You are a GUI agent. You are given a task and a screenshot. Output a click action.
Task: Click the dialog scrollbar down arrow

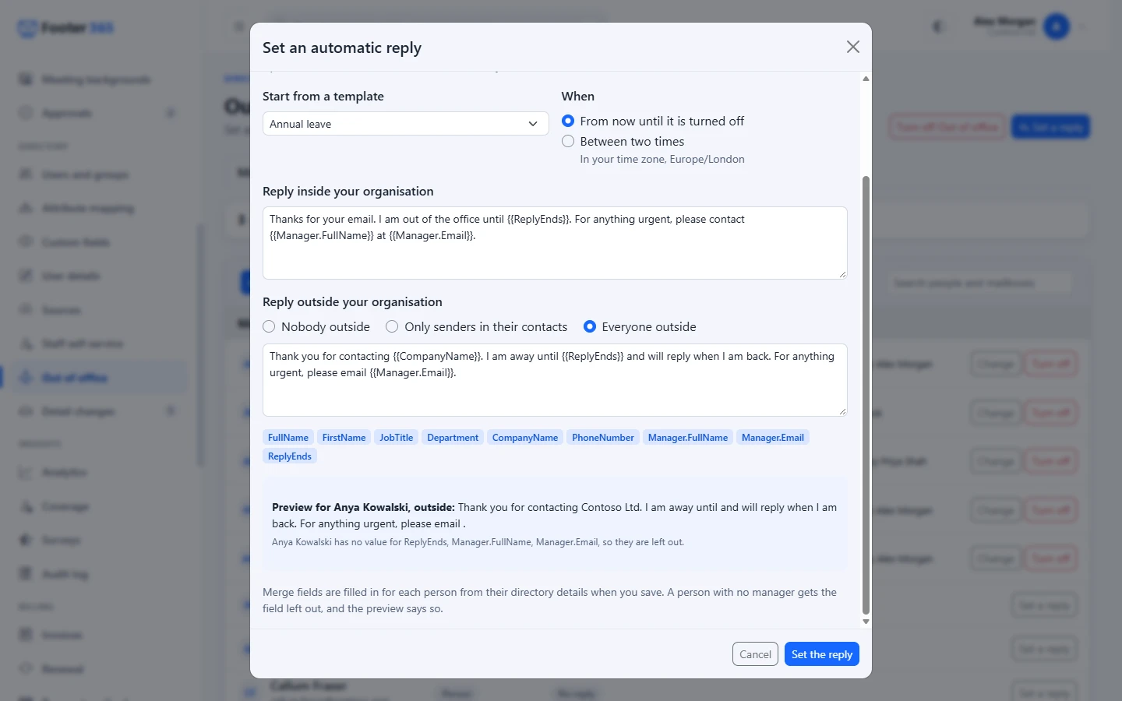click(x=866, y=622)
